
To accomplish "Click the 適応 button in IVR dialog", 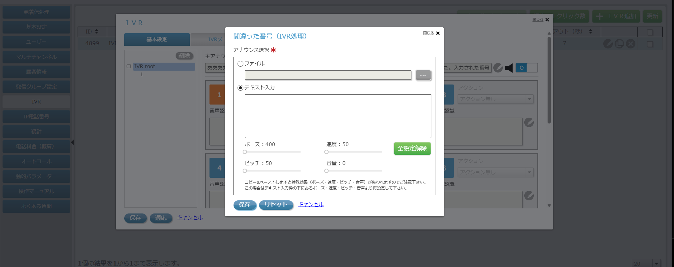I will [x=161, y=218].
